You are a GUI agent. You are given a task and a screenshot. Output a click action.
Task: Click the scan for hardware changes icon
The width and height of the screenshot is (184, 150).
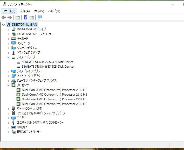[40, 18]
